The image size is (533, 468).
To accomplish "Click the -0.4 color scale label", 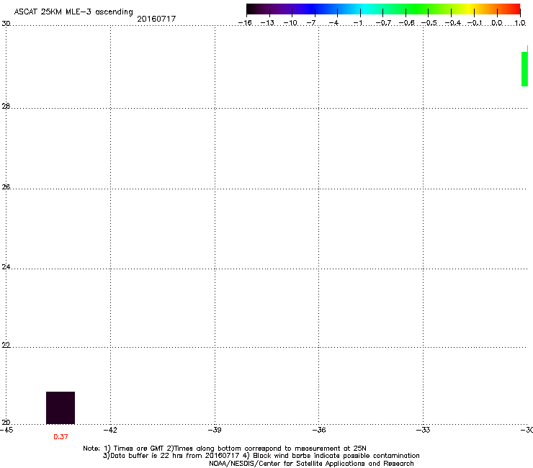I will (x=453, y=23).
